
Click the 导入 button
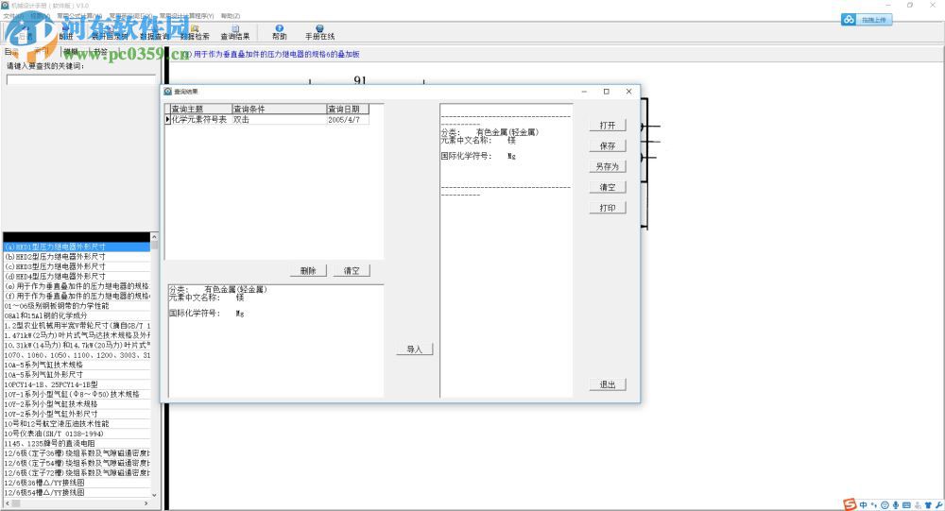415,349
